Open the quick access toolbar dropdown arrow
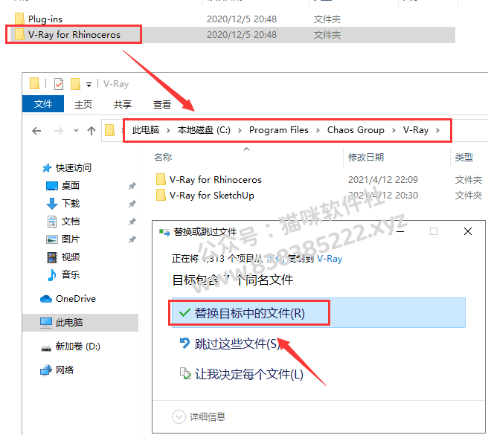 click(89, 84)
